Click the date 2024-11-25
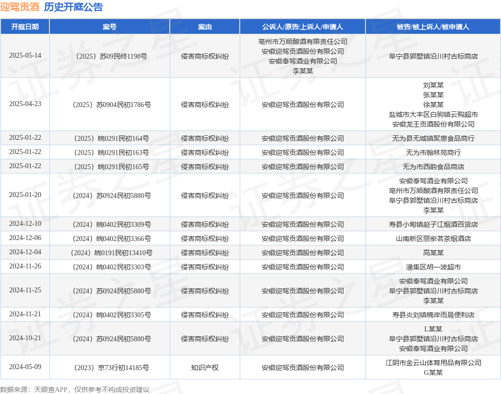This screenshot has width=501, height=394. pyautogui.click(x=25, y=290)
